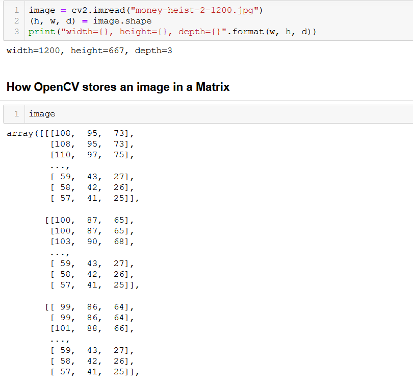Click the [103, 90, 68] output row
The width and height of the screenshot is (413, 383).
point(92,242)
